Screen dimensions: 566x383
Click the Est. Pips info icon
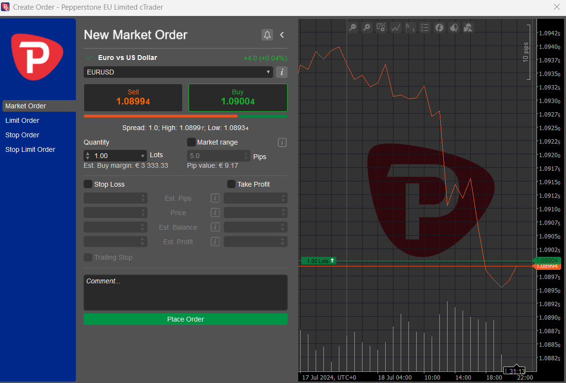click(x=215, y=198)
